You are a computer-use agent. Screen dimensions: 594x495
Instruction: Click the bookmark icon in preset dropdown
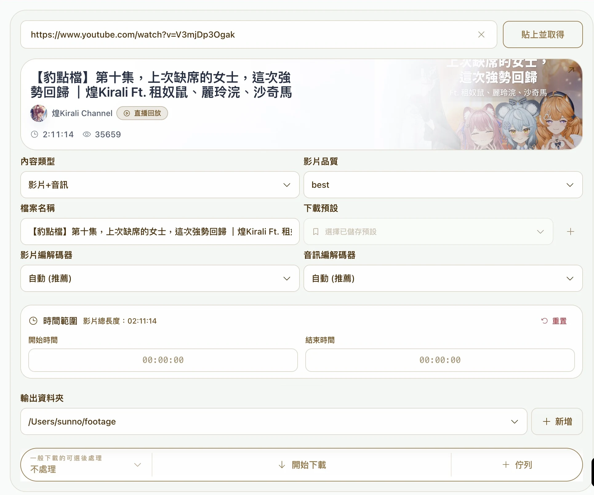pyautogui.click(x=315, y=231)
